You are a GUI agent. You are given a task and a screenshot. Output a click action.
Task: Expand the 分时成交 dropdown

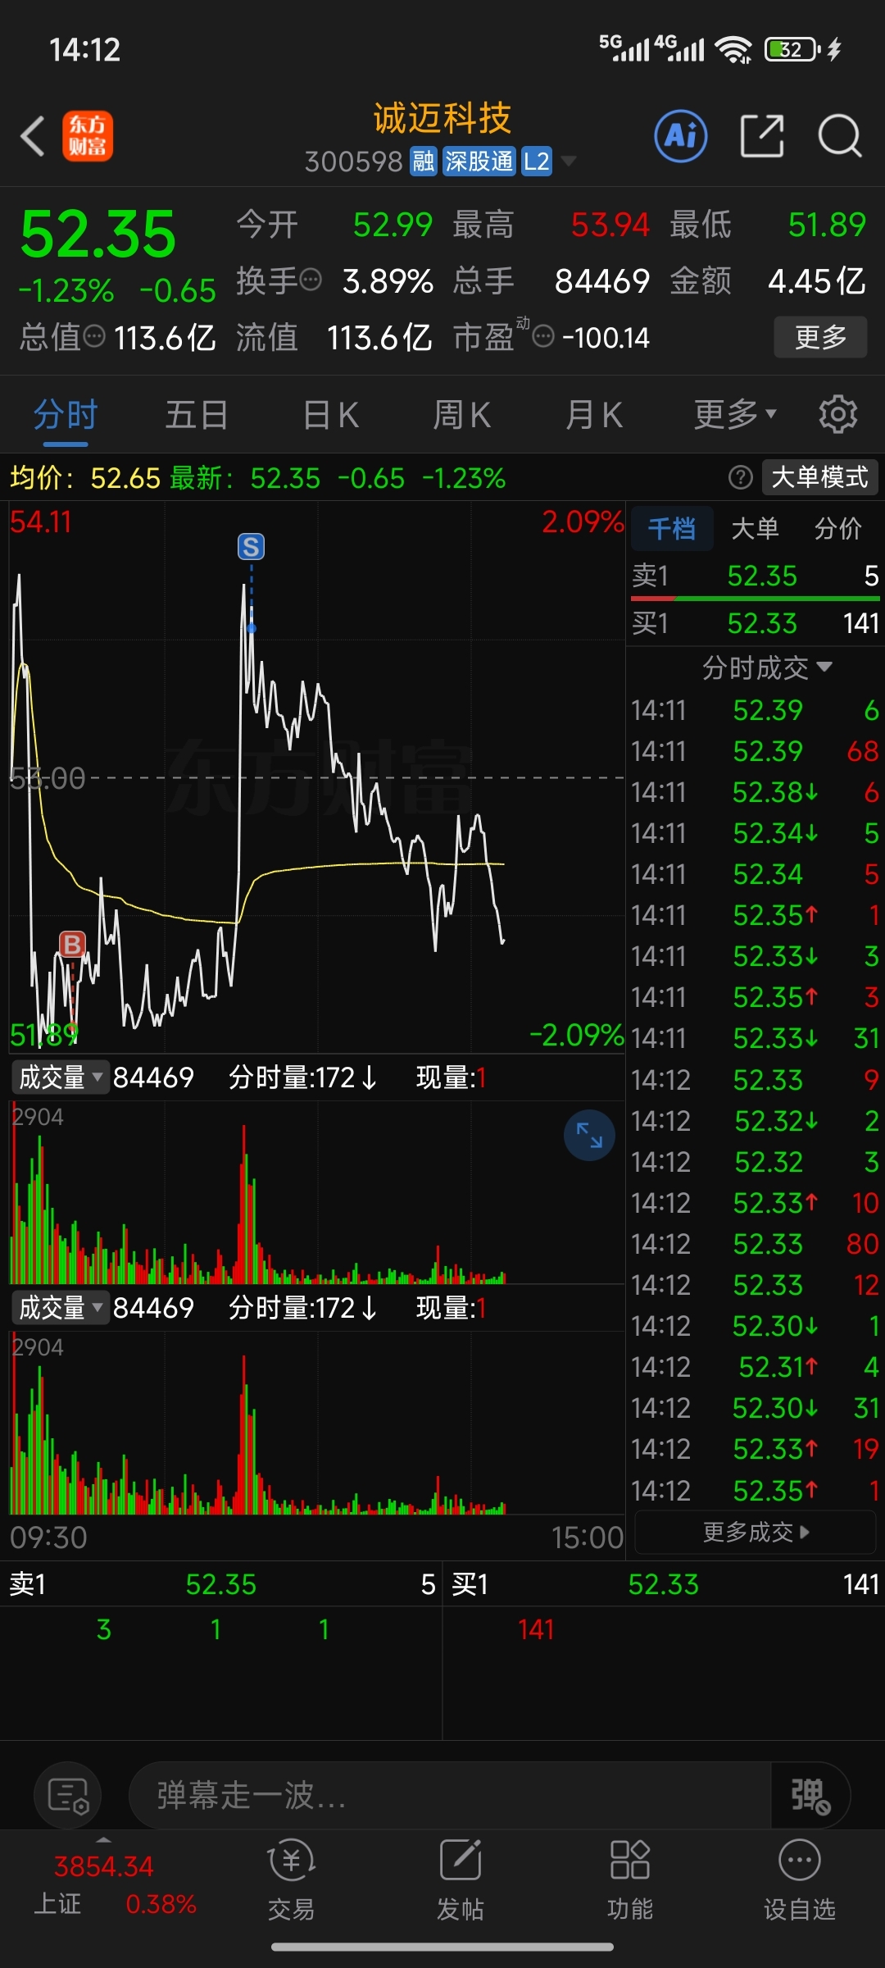coord(767,667)
